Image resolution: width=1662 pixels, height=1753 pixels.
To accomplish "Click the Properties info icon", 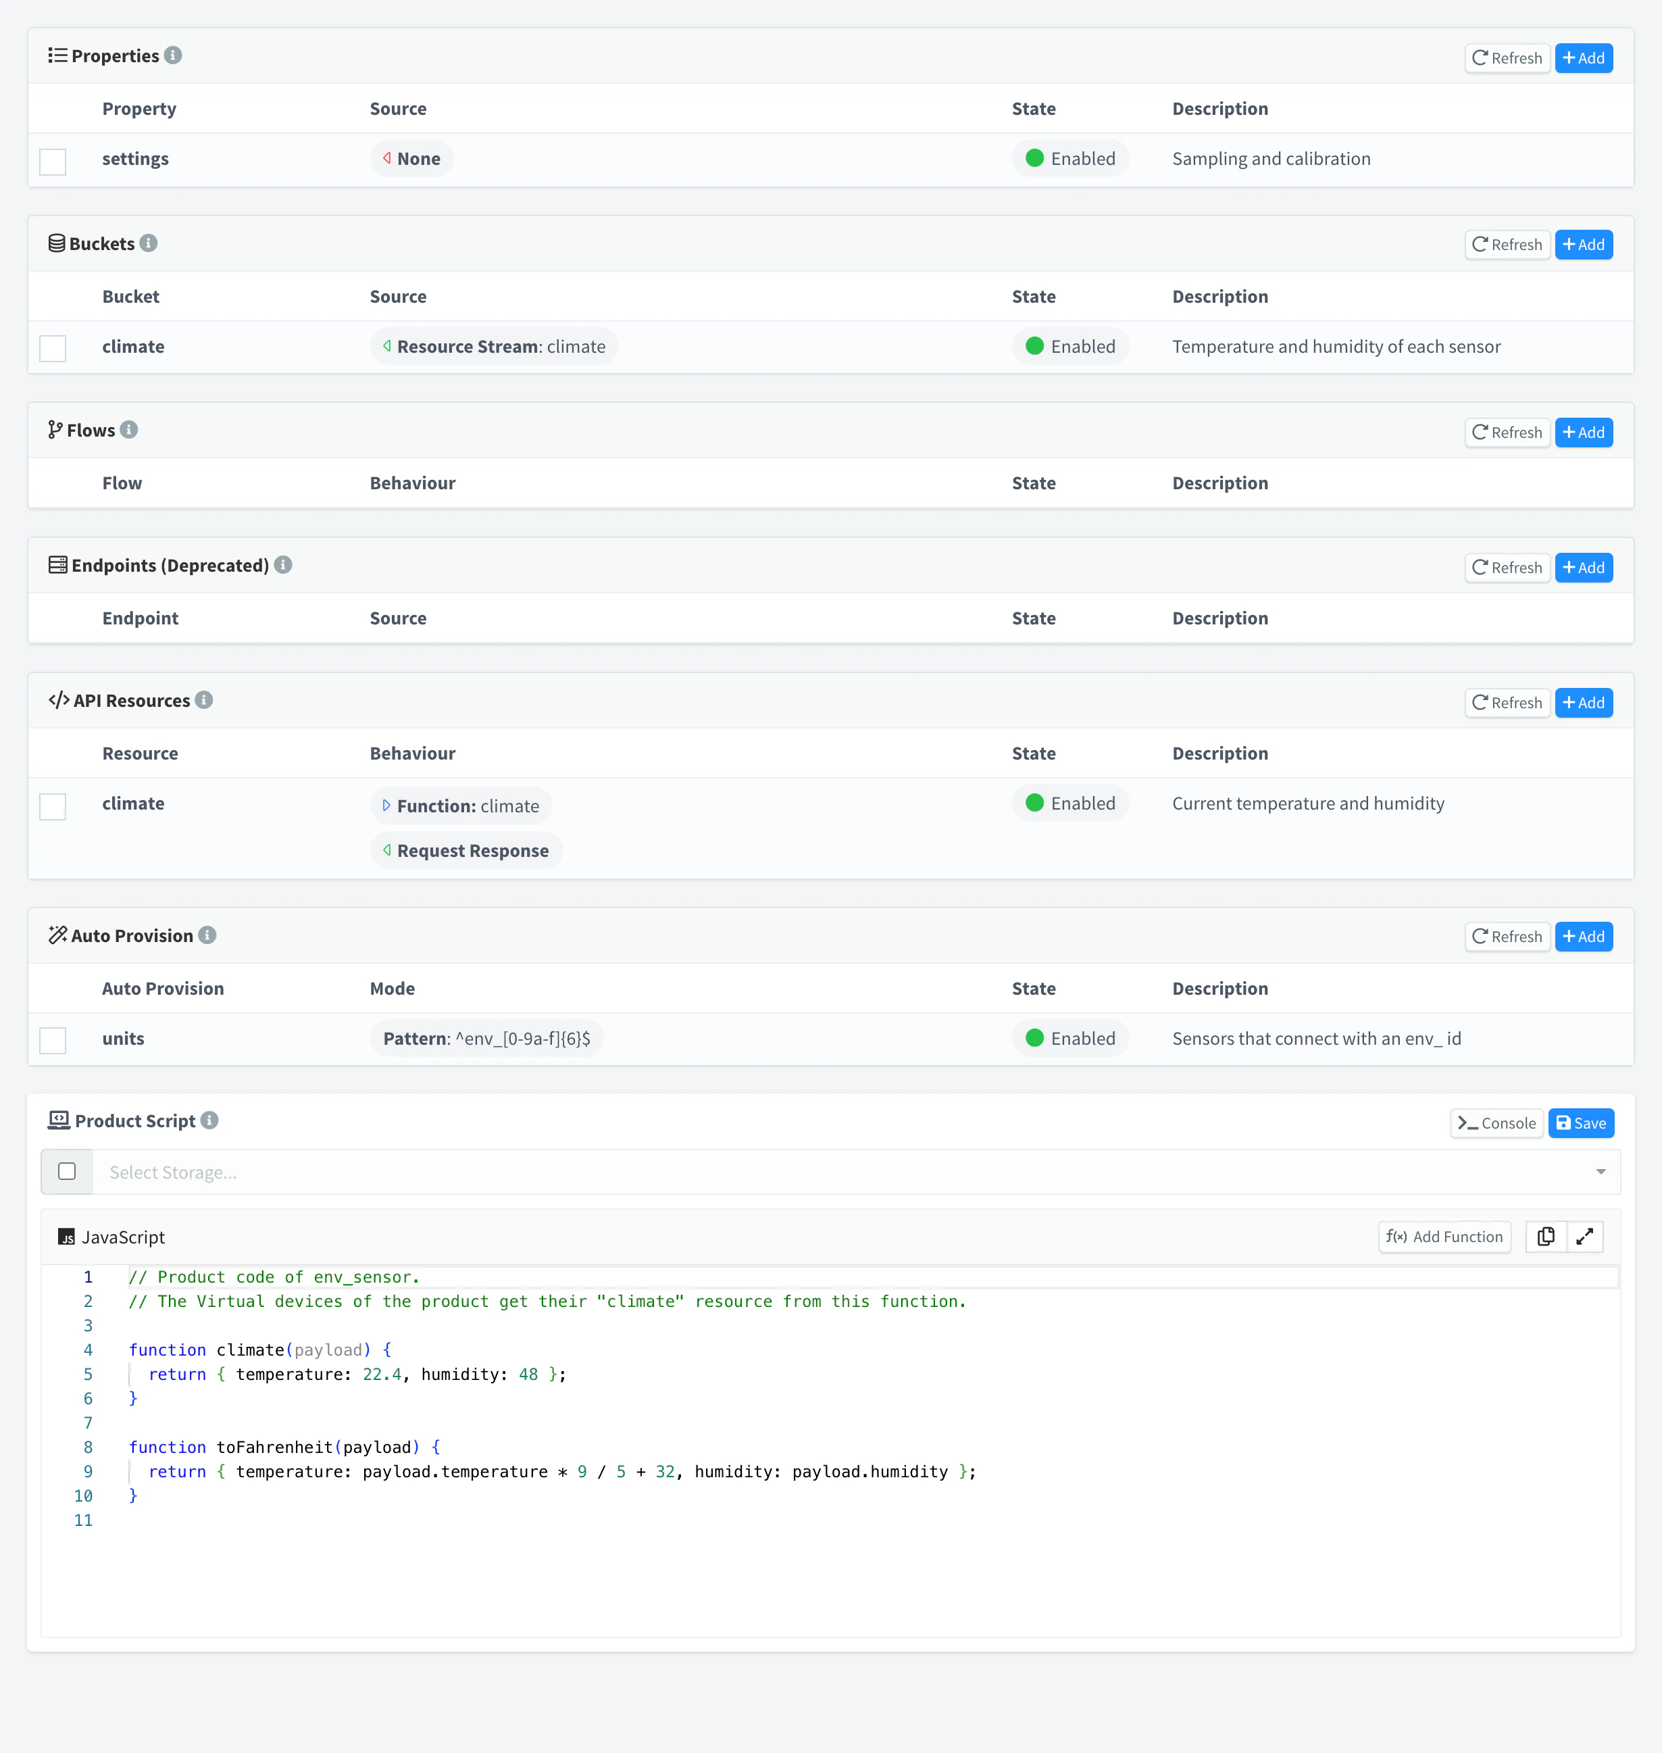I will (174, 55).
